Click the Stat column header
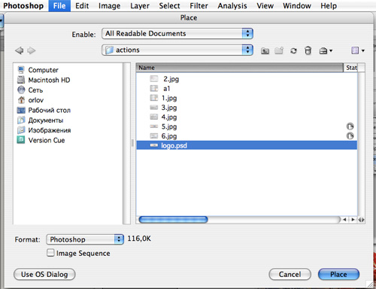Image resolution: width=376 pixels, height=289 pixels. pyautogui.click(x=351, y=68)
